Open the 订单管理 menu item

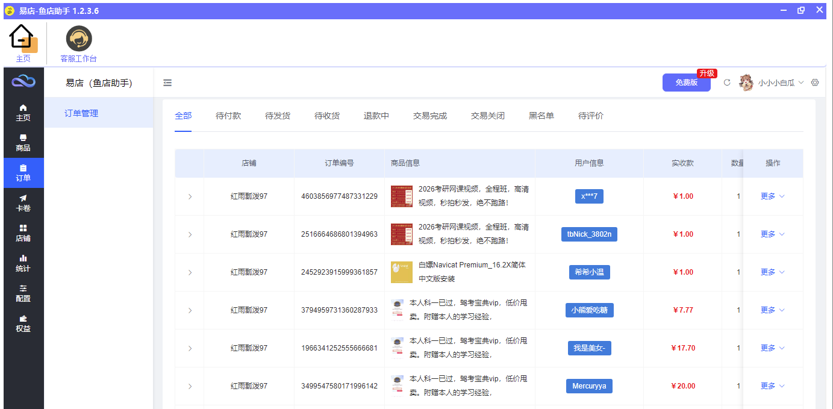tap(83, 112)
